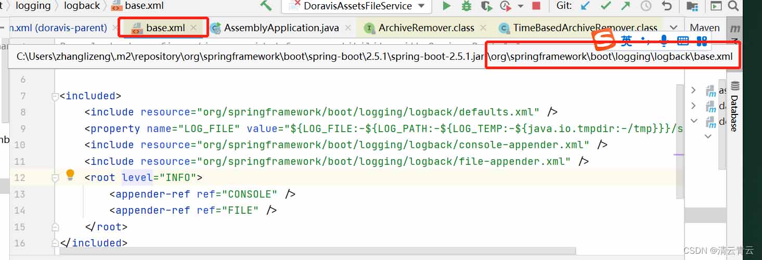
Task: Open dropdown arrow next to profiler icon
Action: pyautogui.click(x=521, y=6)
